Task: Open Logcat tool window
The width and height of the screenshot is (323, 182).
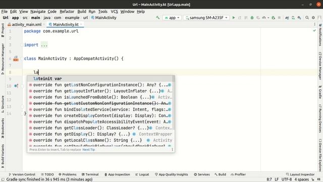Action: (x=142, y=174)
